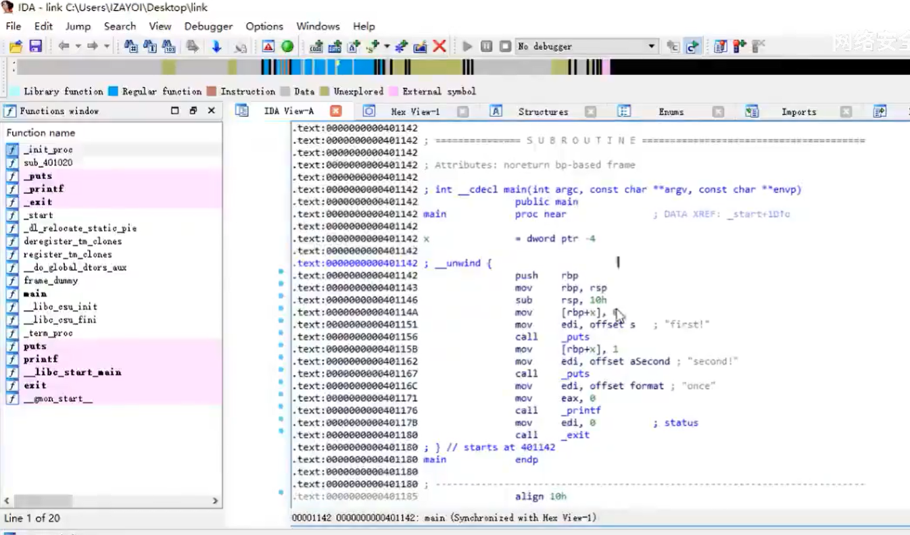Pause the process with the pause icon
The image size is (910, 535).
click(x=486, y=47)
